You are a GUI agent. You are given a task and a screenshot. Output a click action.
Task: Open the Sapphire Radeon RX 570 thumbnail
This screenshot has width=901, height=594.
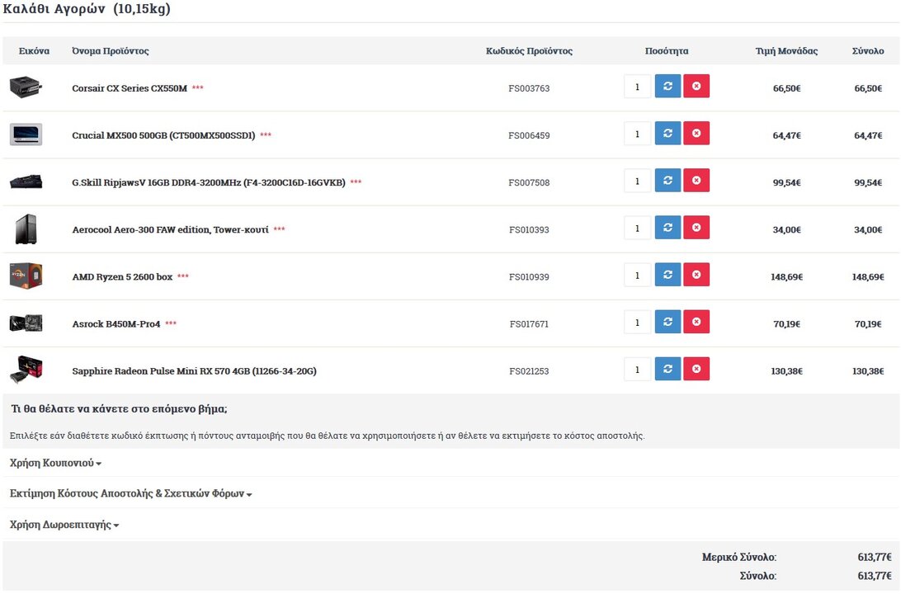[x=26, y=370]
